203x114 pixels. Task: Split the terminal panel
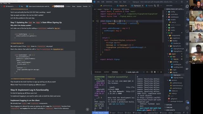[152, 72]
